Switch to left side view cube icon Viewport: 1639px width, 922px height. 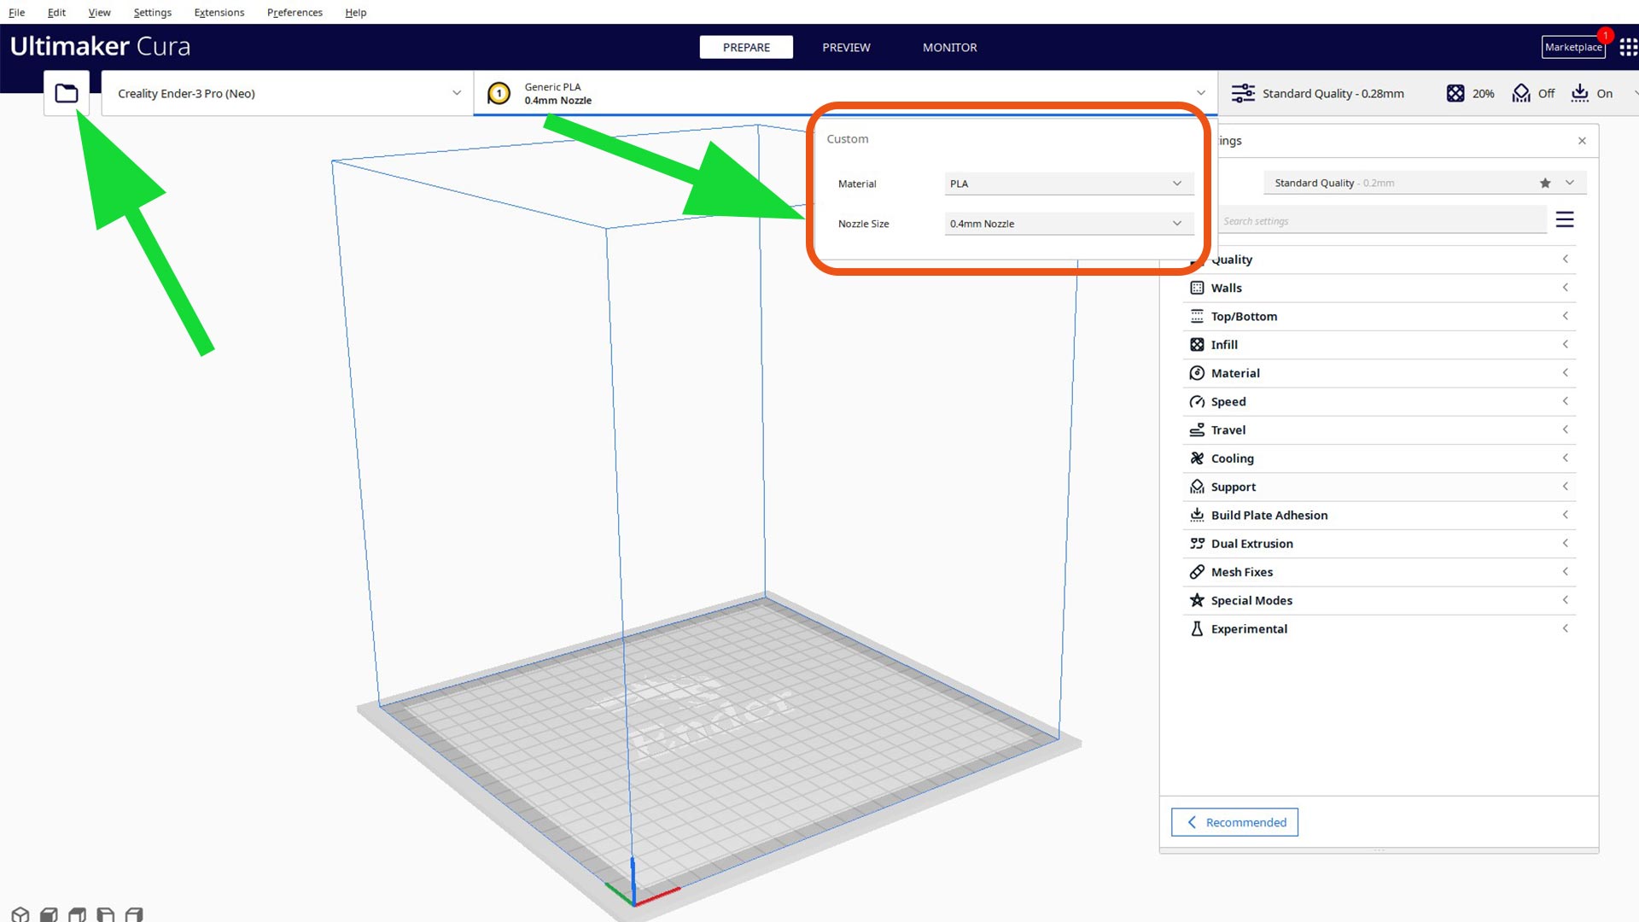(x=105, y=914)
